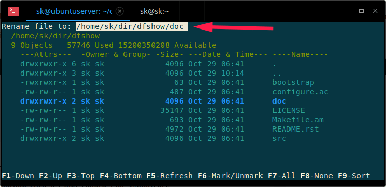Click the Attrs column header
The width and height of the screenshot is (386, 187).
(46, 54)
